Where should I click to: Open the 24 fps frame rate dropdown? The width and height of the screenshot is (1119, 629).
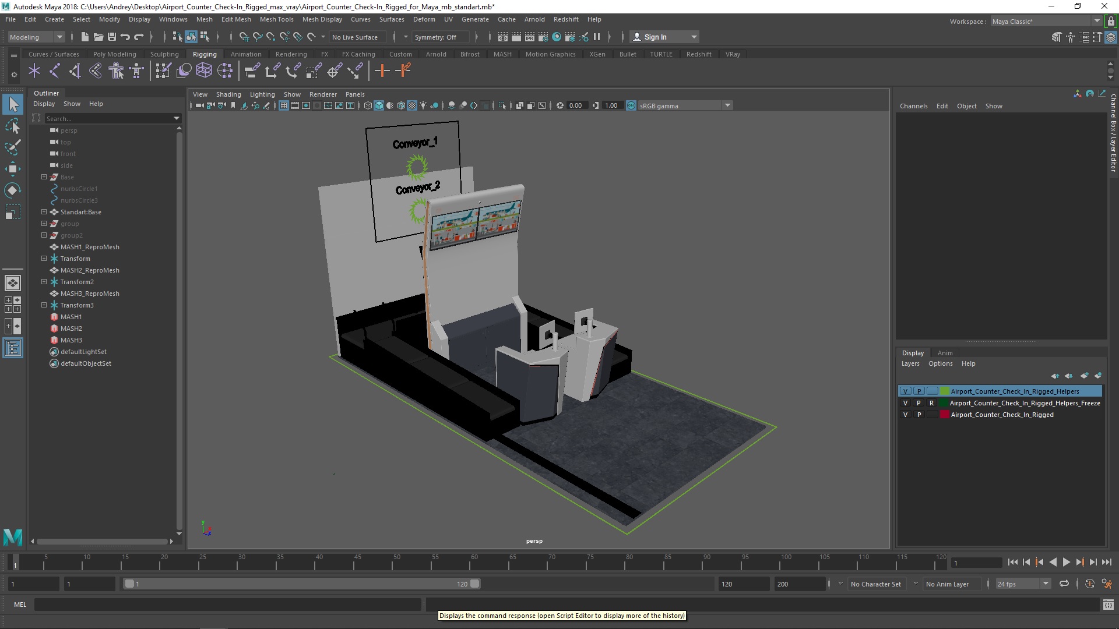pos(1022,584)
